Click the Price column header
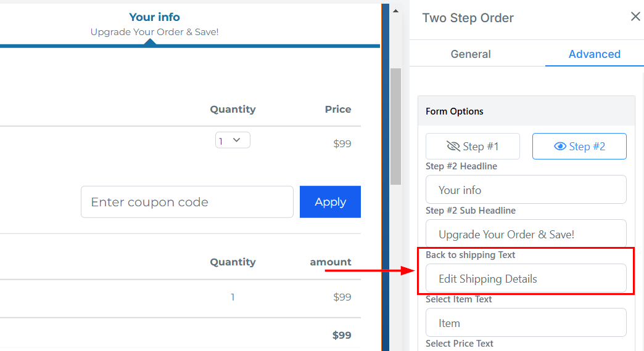Screen dimensions: 644x351 pyautogui.click(x=338, y=109)
